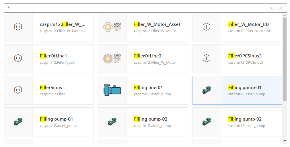
Task: Choose the FillerSinus title
Action: point(51,87)
